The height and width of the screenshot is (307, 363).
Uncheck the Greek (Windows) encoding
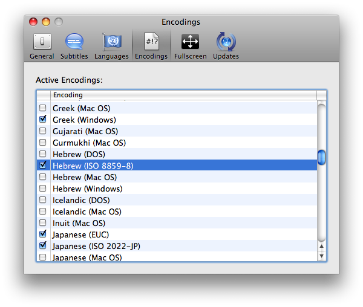tap(43, 120)
